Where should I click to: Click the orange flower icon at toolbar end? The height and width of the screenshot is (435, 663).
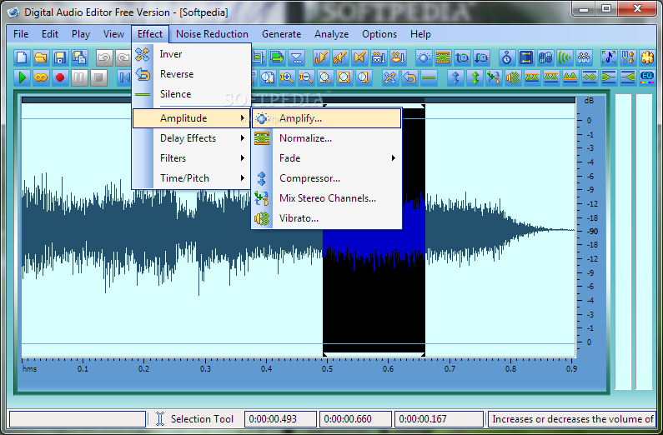tap(647, 57)
